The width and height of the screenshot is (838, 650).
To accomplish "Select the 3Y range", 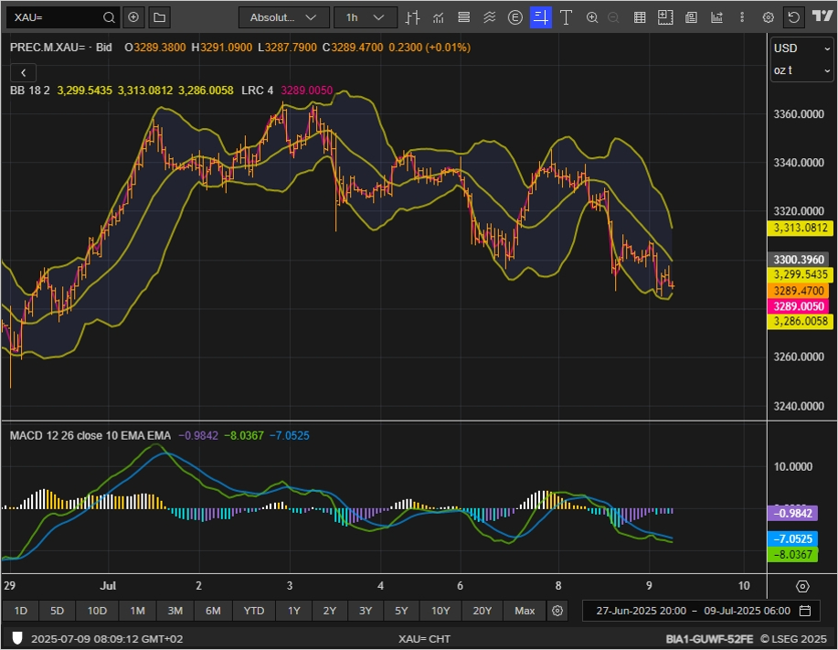I will coord(365,611).
